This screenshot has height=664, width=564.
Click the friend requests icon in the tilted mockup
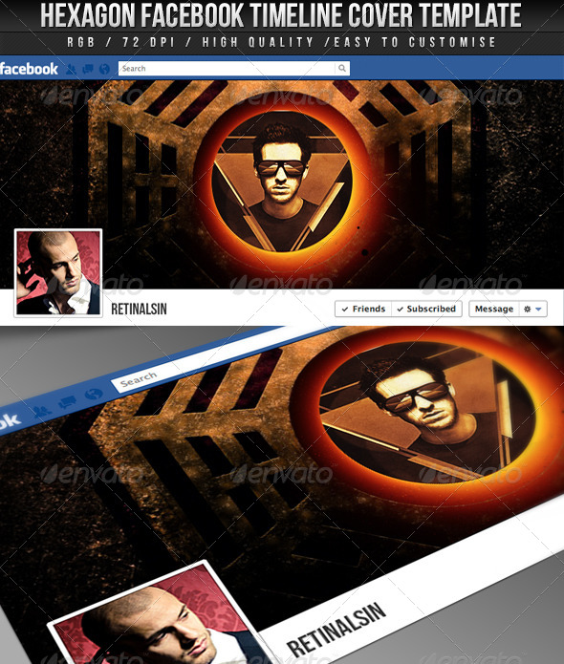[x=41, y=410]
